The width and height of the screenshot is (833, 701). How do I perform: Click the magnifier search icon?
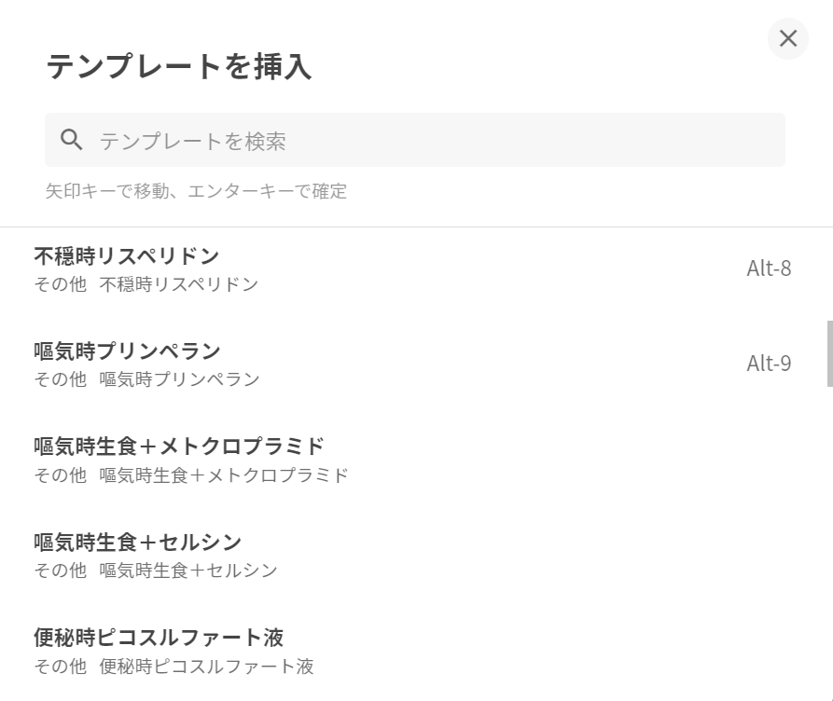click(72, 141)
